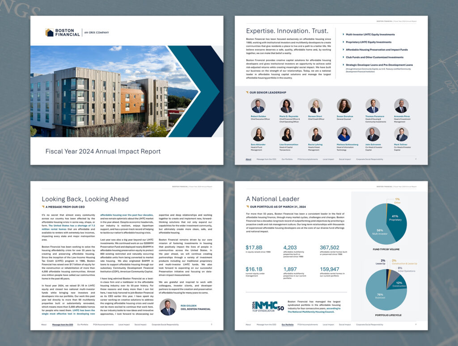Screen dimensions: 458x346
Task: Open About tab on the Looking Back page footer
Action: [x=44, y=325]
